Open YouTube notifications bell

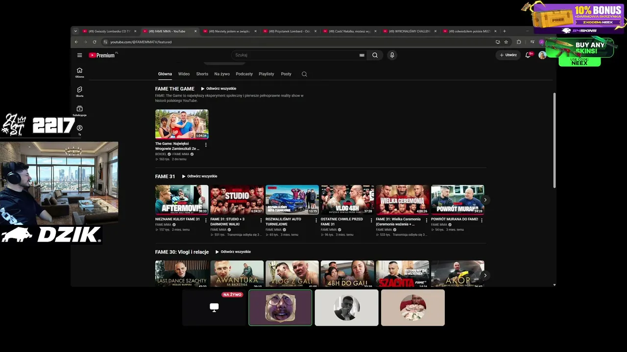click(528, 55)
